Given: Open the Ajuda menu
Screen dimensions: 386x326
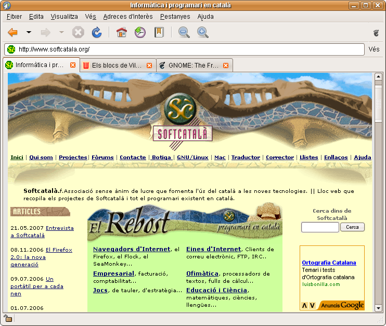Looking at the screenshot, I should pos(205,17).
